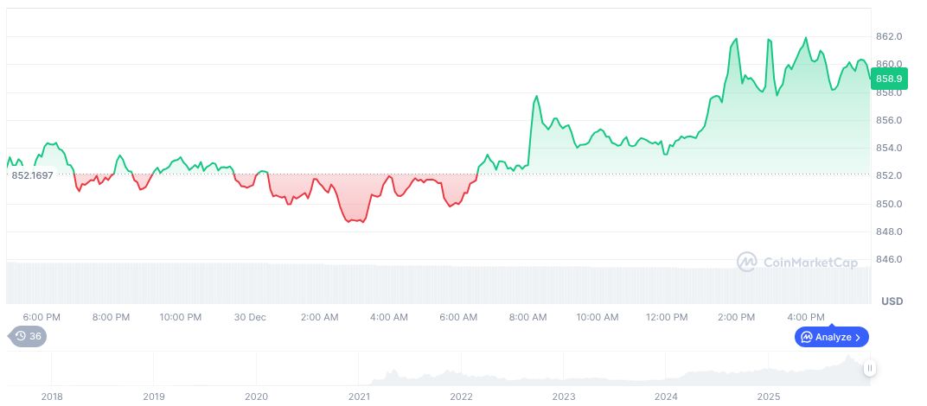Click the green 858.9 current price tag
The height and width of the screenshot is (406, 927).
pos(889,79)
